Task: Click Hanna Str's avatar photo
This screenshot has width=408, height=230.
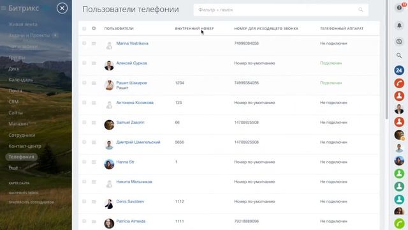Action: pos(109,164)
